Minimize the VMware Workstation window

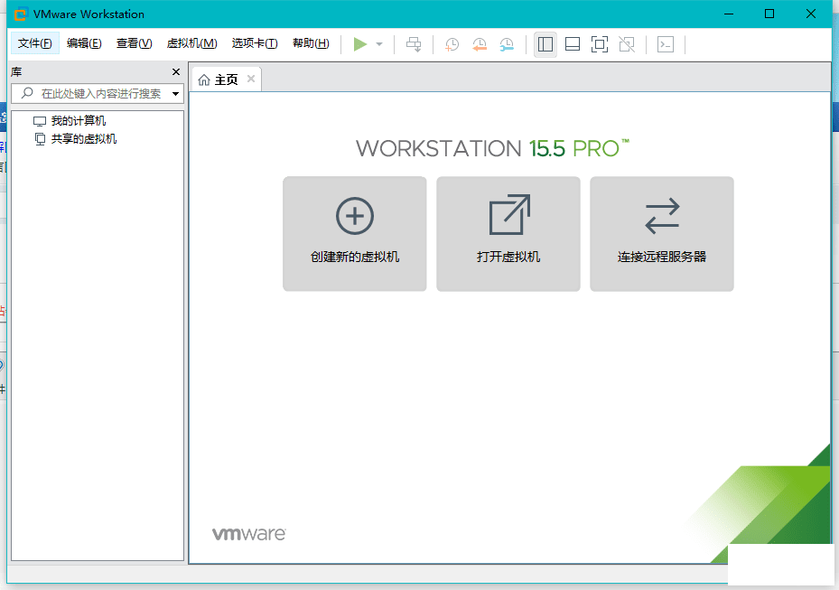tap(729, 14)
